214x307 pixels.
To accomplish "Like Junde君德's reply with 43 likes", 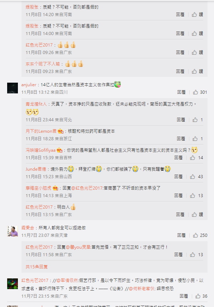I will [196, 177].
